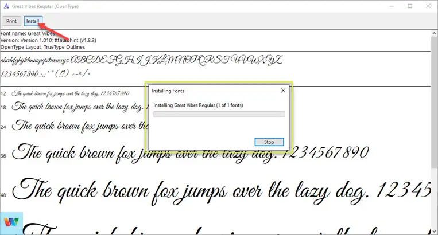Click 'Installing Great Vibes Regular (1 of 1 fonts)' text
438x235 pixels.
198,105
